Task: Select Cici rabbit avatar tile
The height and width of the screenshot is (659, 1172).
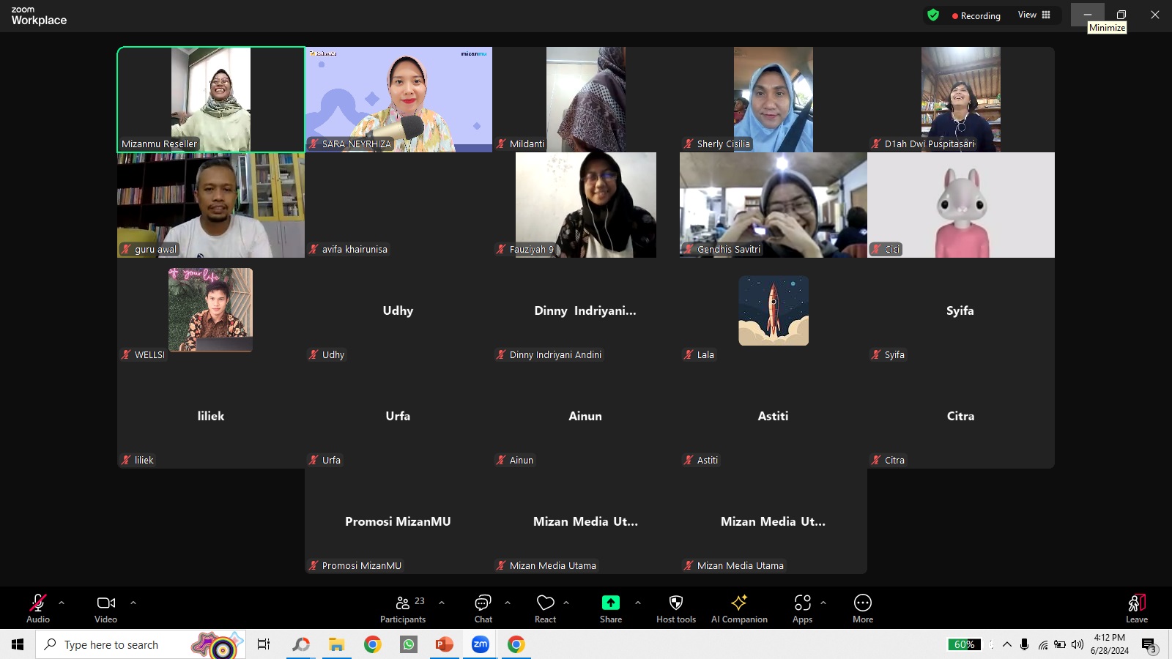Action: pos(961,205)
